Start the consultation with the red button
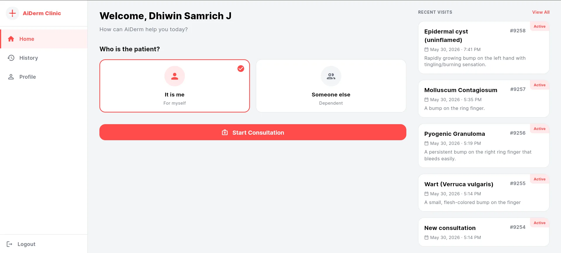This screenshot has height=253, width=561. [x=253, y=132]
